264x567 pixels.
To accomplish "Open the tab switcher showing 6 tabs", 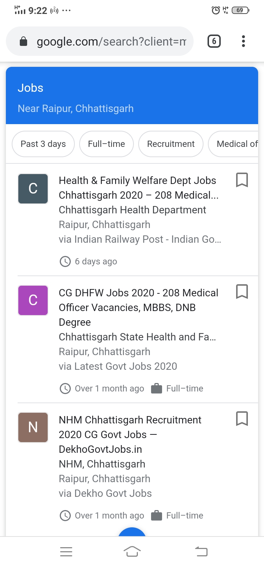I will coord(214,41).
